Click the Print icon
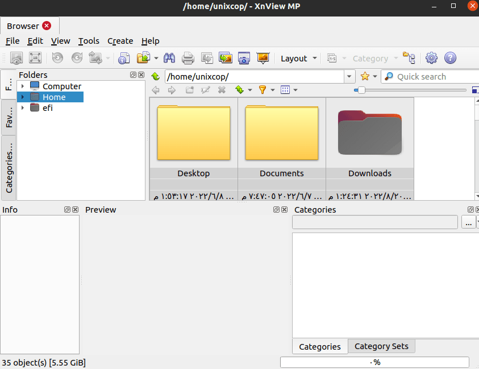Image resolution: width=479 pixels, height=369 pixels. (x=188, y=58)
